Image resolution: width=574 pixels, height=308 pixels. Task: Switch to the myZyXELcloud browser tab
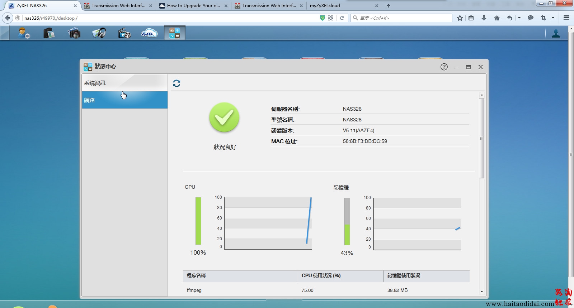pyautogui.click(x=341, y=6)
